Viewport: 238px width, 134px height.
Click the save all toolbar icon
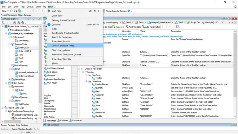tap(20, 11)
